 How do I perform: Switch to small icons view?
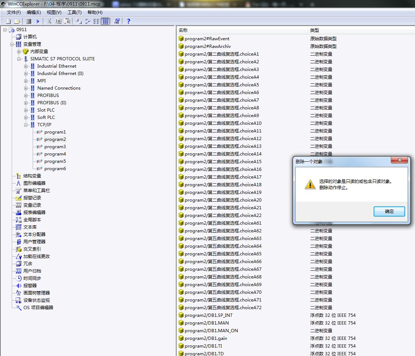(x=88, y=22)
